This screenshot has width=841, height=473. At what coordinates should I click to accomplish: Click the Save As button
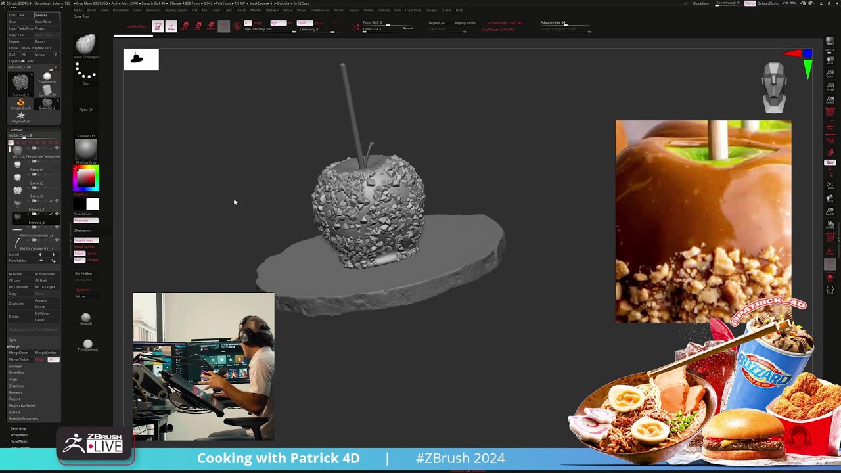(x=47, y=15)
